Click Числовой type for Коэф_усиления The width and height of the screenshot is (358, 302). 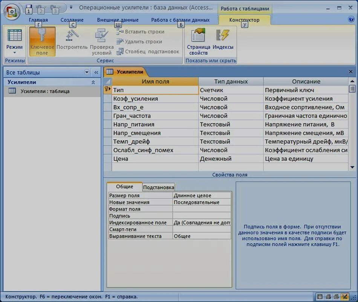[x=231, y=99]
